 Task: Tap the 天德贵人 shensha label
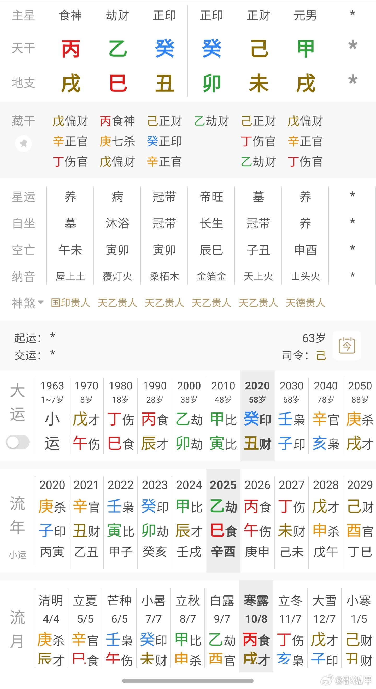tap(305, 303)
